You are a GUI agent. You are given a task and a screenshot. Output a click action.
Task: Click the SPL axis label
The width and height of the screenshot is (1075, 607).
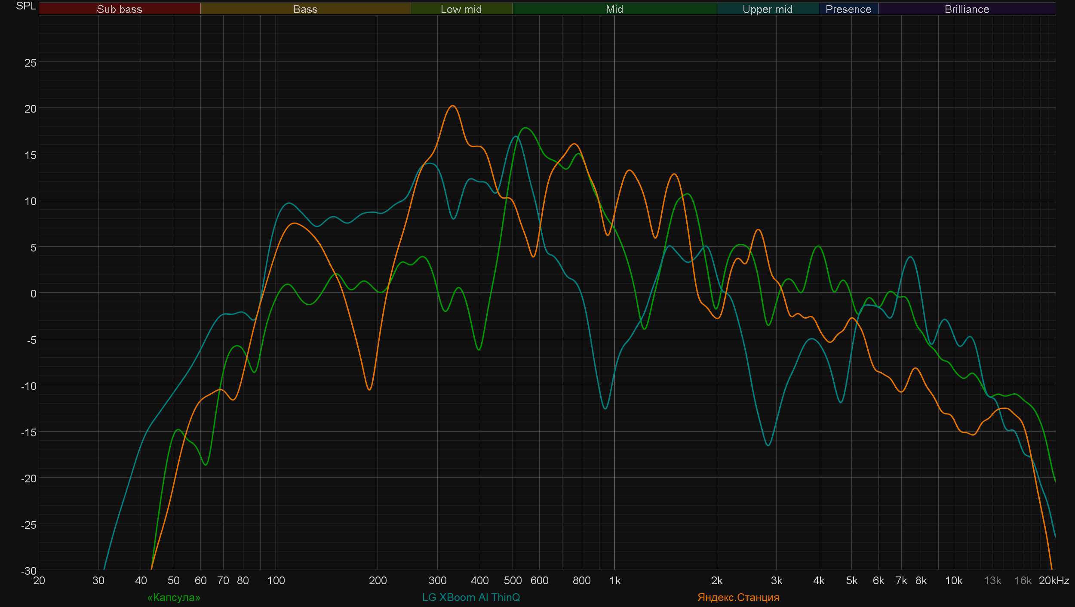pos(26,6)
